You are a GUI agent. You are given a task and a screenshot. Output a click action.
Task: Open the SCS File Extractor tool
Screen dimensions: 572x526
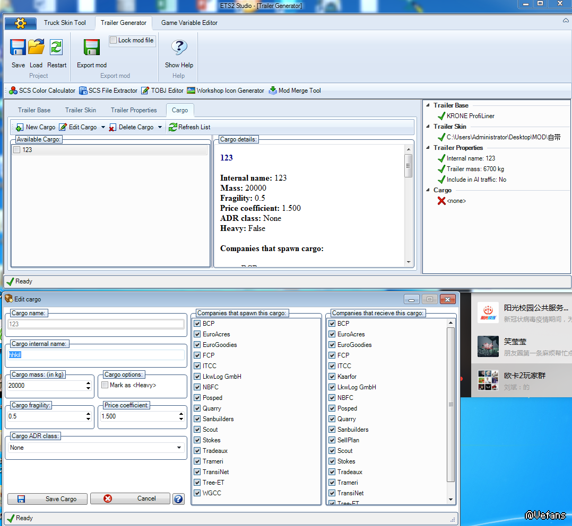pyautogui.click(x=108, y=91)
